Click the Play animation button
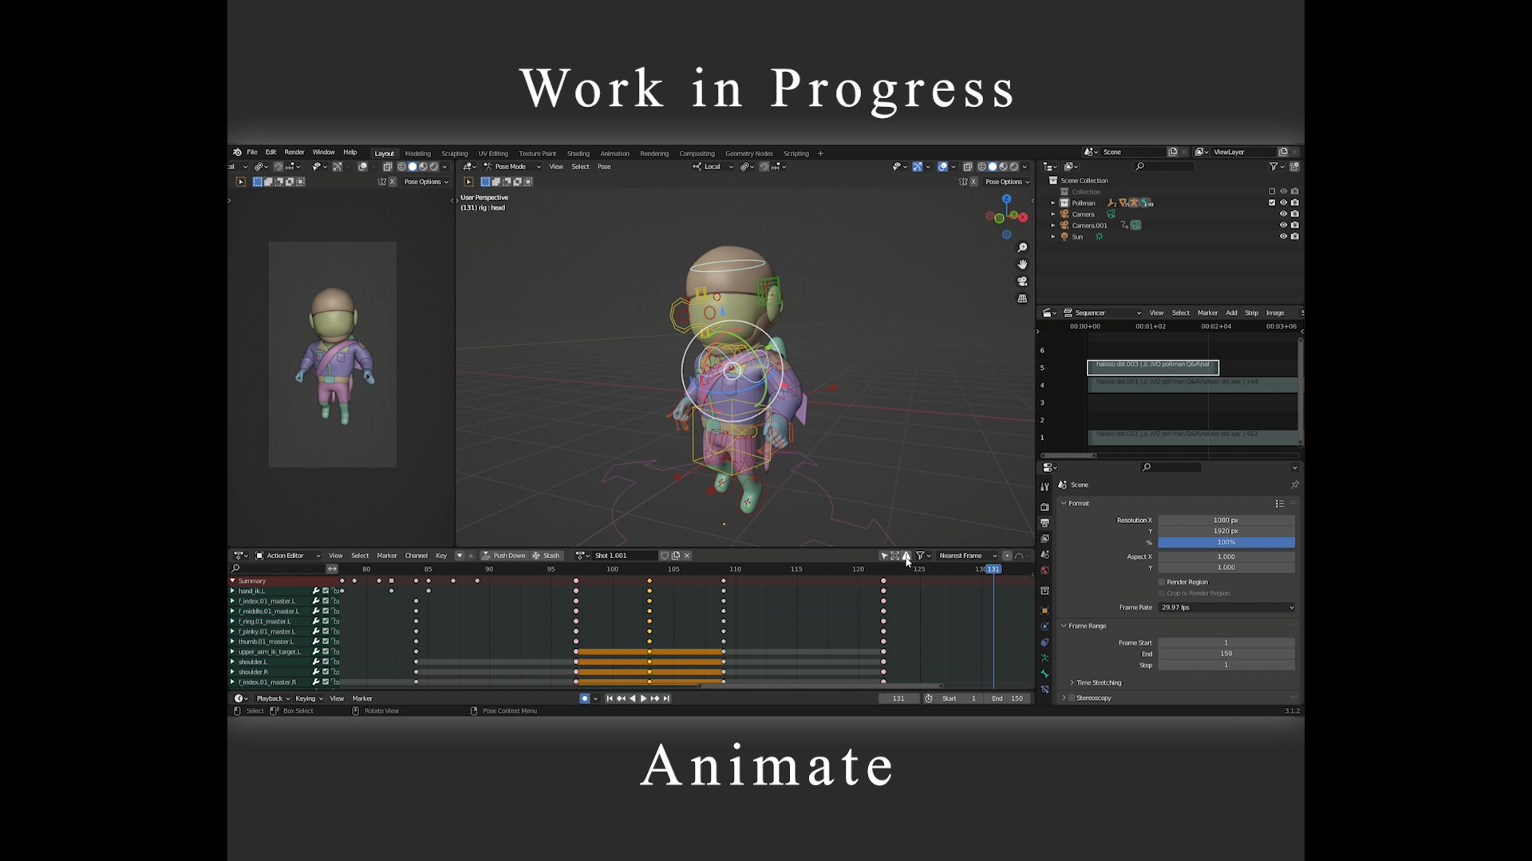Image resolution: width=1532 pixels, height=861 pixels. [x=643, y=698]
